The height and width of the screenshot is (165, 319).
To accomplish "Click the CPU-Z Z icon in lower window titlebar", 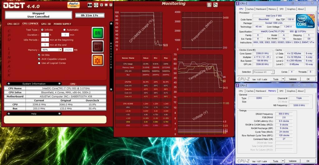I will [237, 85].
